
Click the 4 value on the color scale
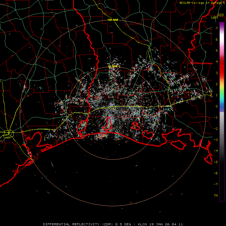coord(217,62)
